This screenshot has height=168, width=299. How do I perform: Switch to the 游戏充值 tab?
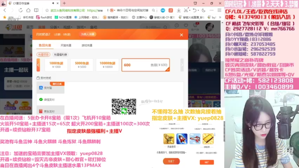[x=87, y=45]
